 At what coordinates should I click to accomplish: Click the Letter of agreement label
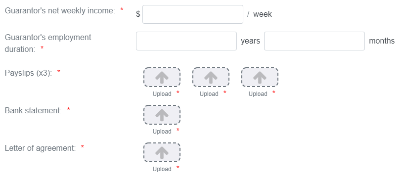[40, 148]
